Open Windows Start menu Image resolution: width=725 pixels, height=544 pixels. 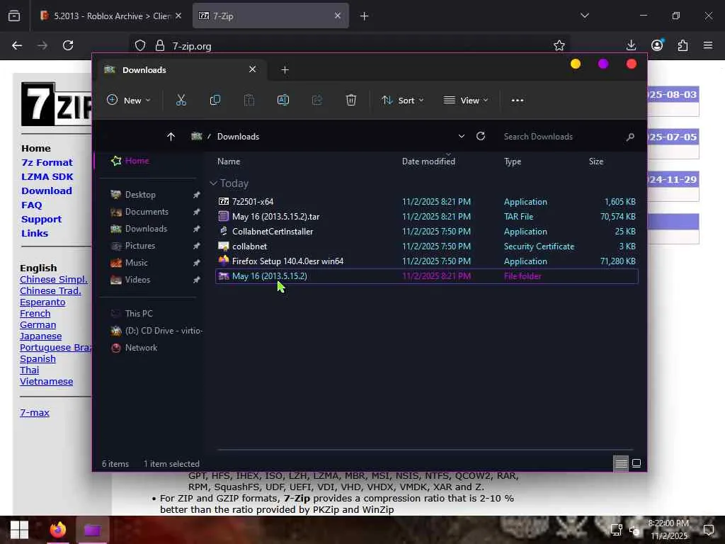pos(19,530)
